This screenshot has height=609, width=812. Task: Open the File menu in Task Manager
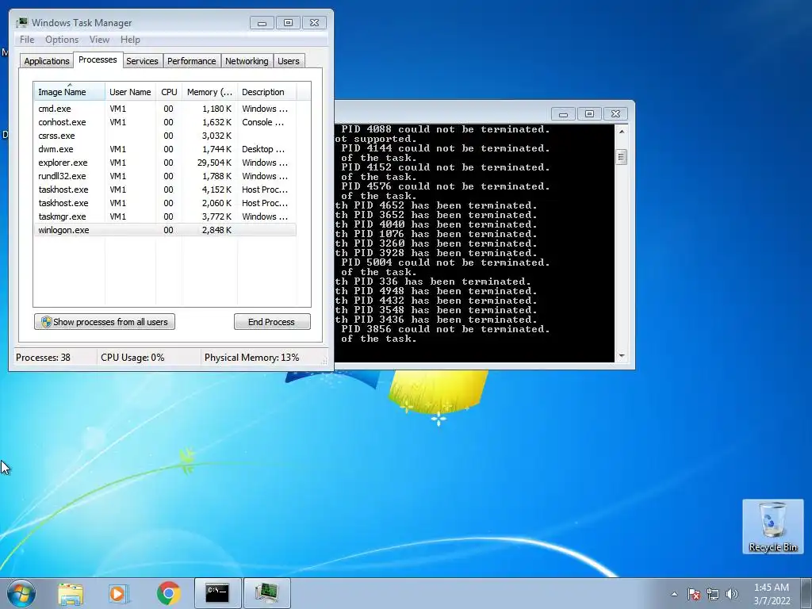point(27,40)
